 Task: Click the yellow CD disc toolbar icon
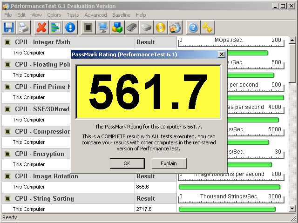(161, 27)
